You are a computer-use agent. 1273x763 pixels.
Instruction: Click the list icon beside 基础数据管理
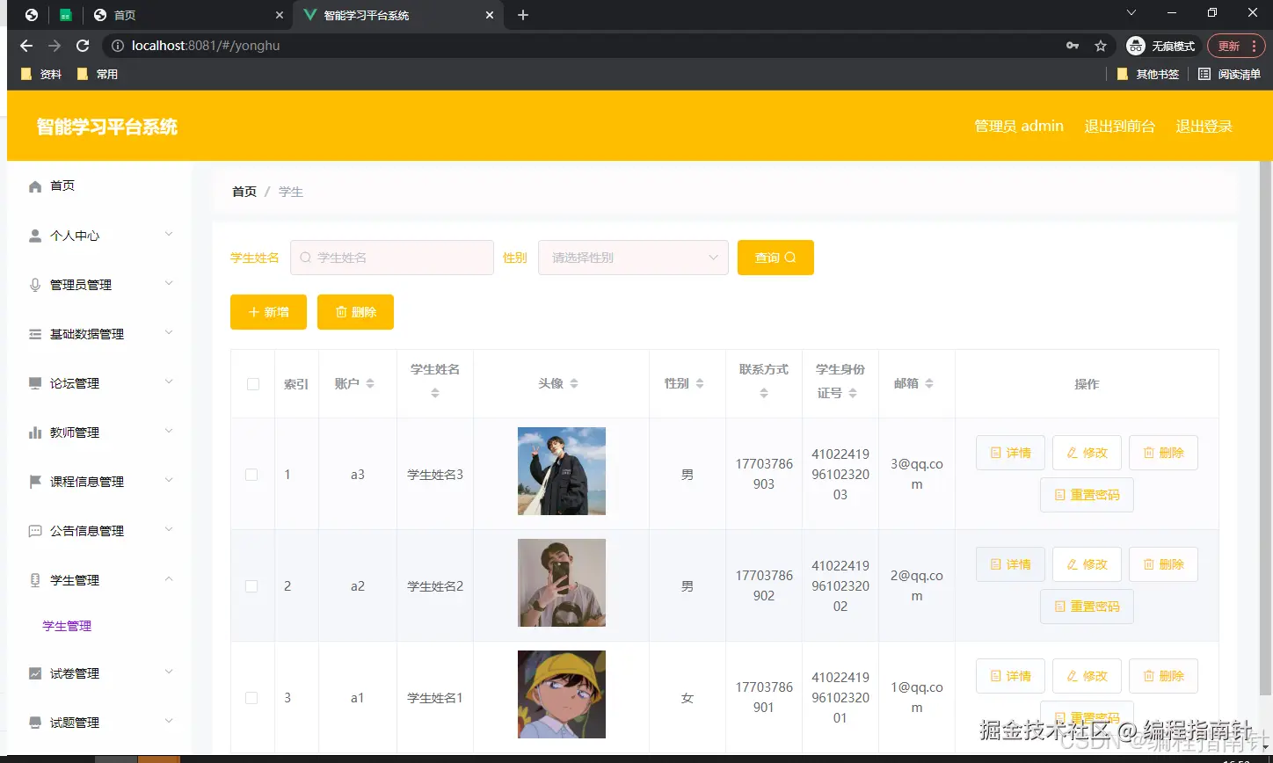(35, 334)
